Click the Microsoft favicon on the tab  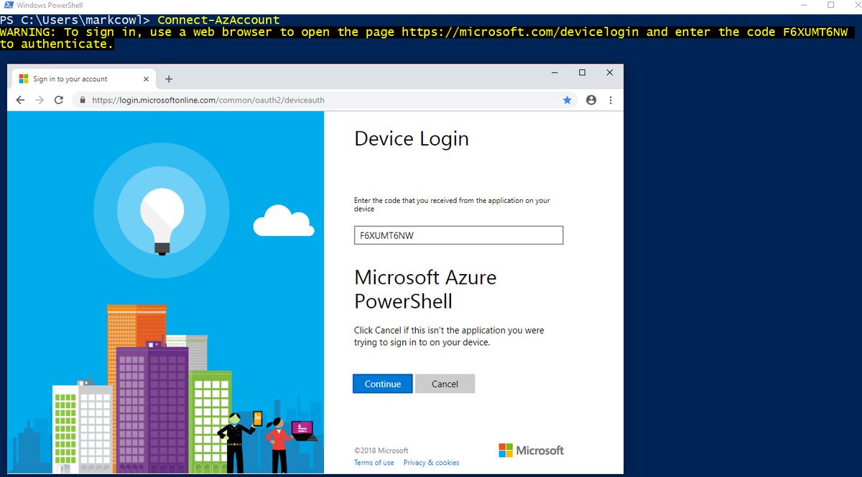click(23, 79)
